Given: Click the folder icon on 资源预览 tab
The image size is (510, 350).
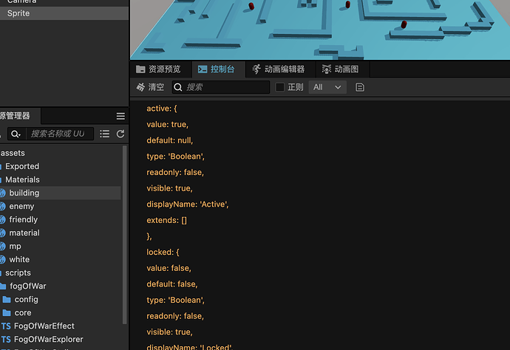Looking at the screenshot, I should point(140,69).
